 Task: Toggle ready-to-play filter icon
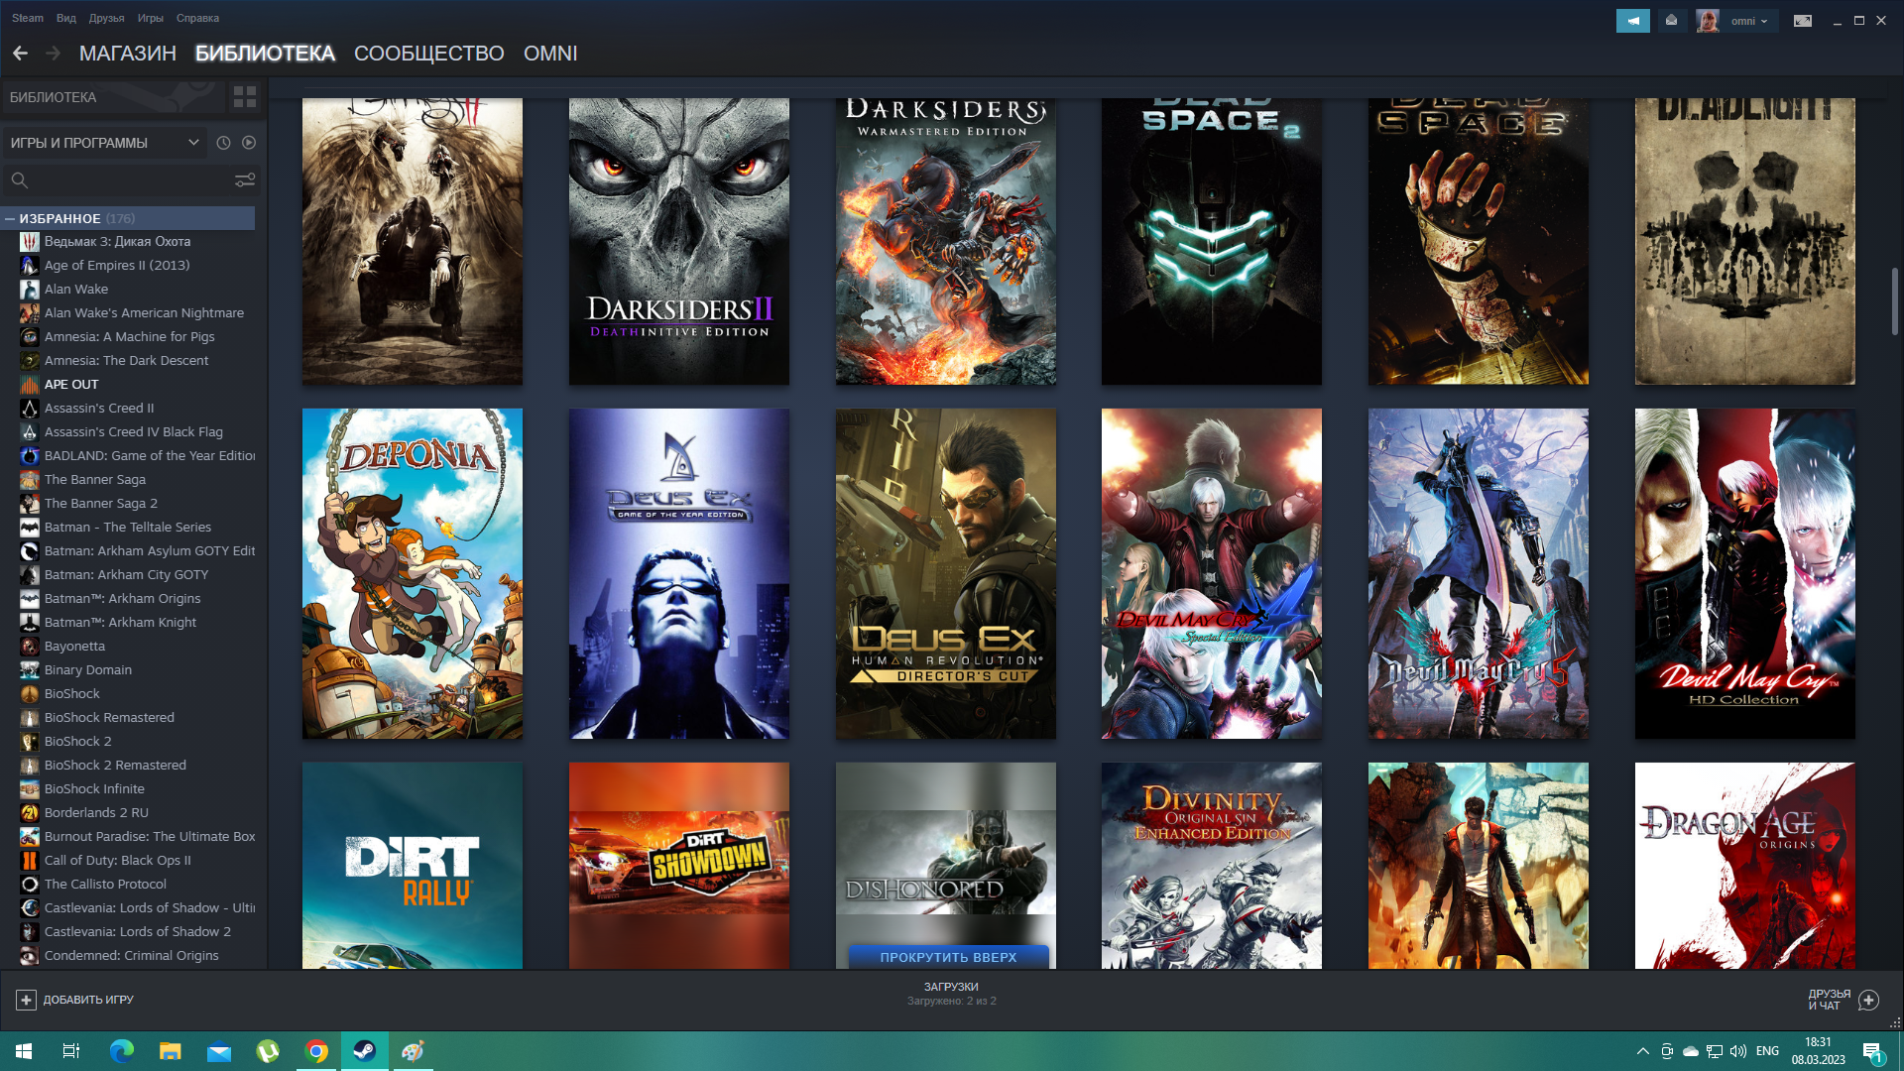click(249, 143)
